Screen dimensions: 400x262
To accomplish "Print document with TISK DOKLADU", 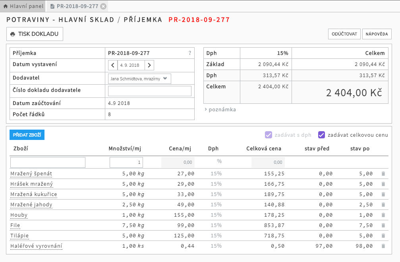I will click(35, 34).
